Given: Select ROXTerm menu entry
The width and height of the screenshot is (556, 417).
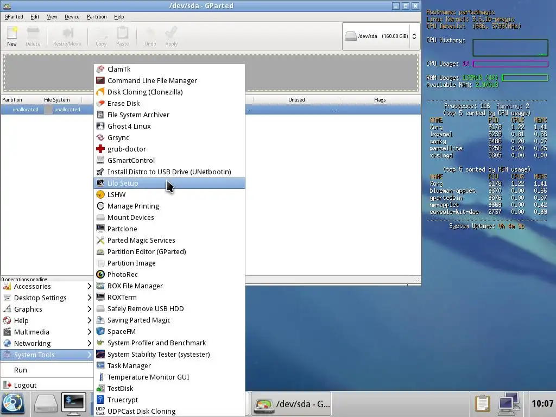Looking at the screenshot, I should [x=169, y=298].
